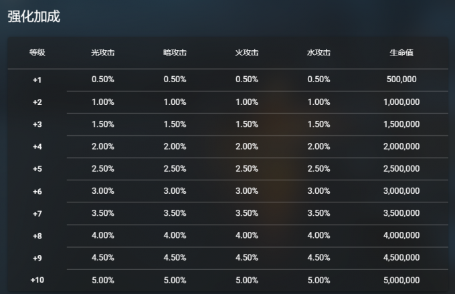Image resolution: width=455 pixels, height=294 pixels.
Task: Click the 500,000 生命值 cell
Action: tap(401, 80)
